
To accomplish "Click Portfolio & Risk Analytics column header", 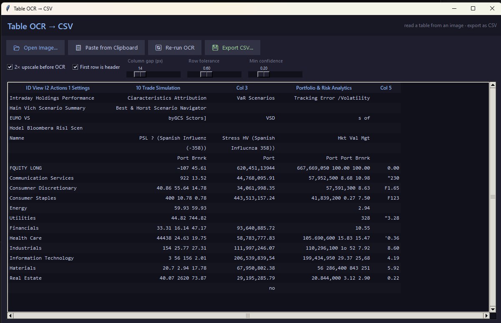I will point(324,88).
